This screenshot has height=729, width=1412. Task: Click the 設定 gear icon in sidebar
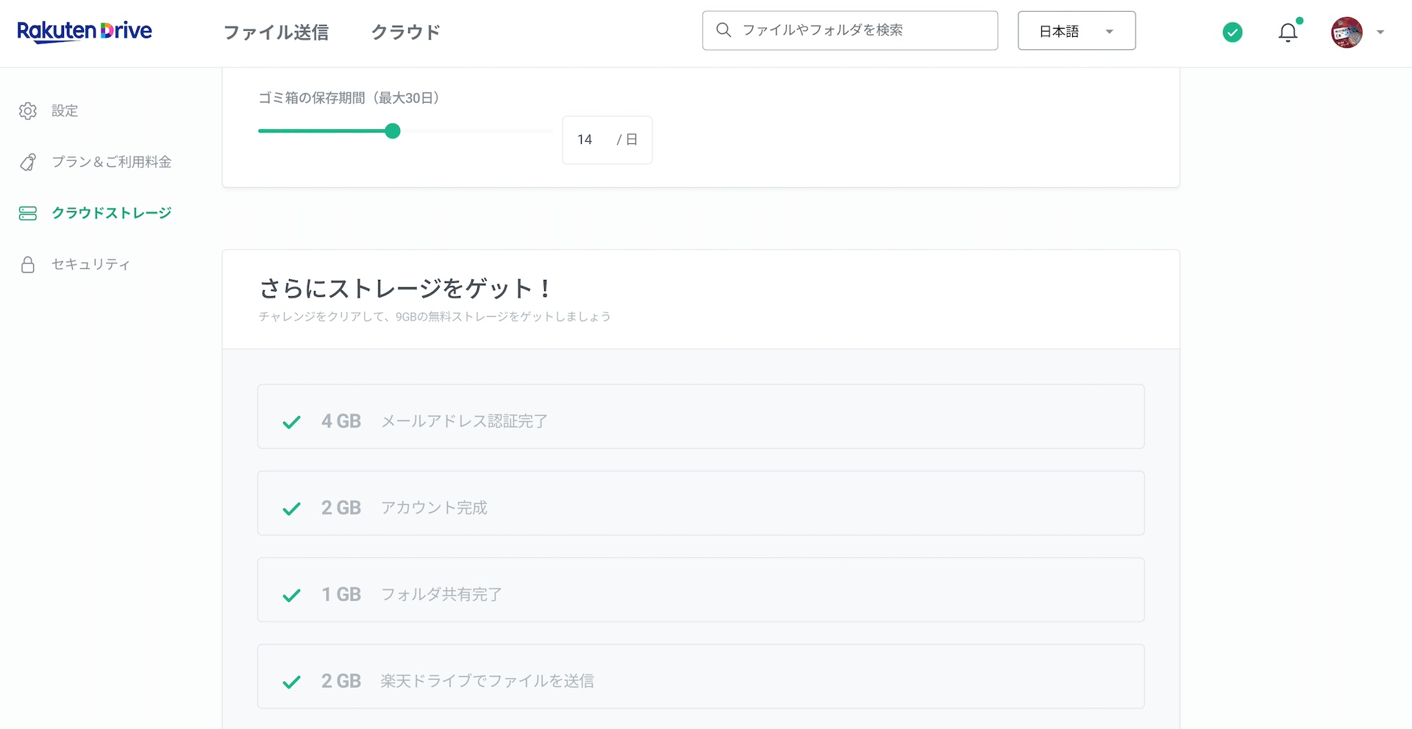pos(28,111)
